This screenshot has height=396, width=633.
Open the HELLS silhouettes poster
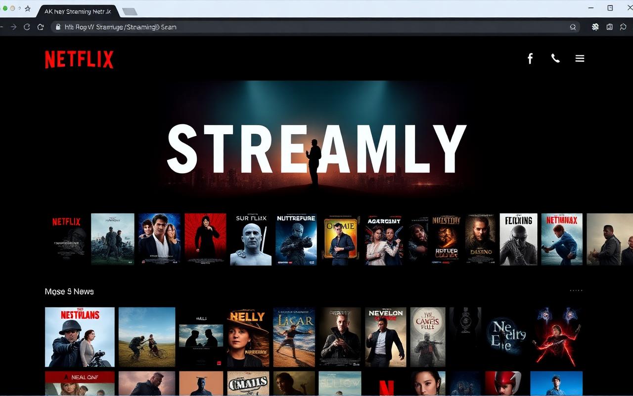201,337
